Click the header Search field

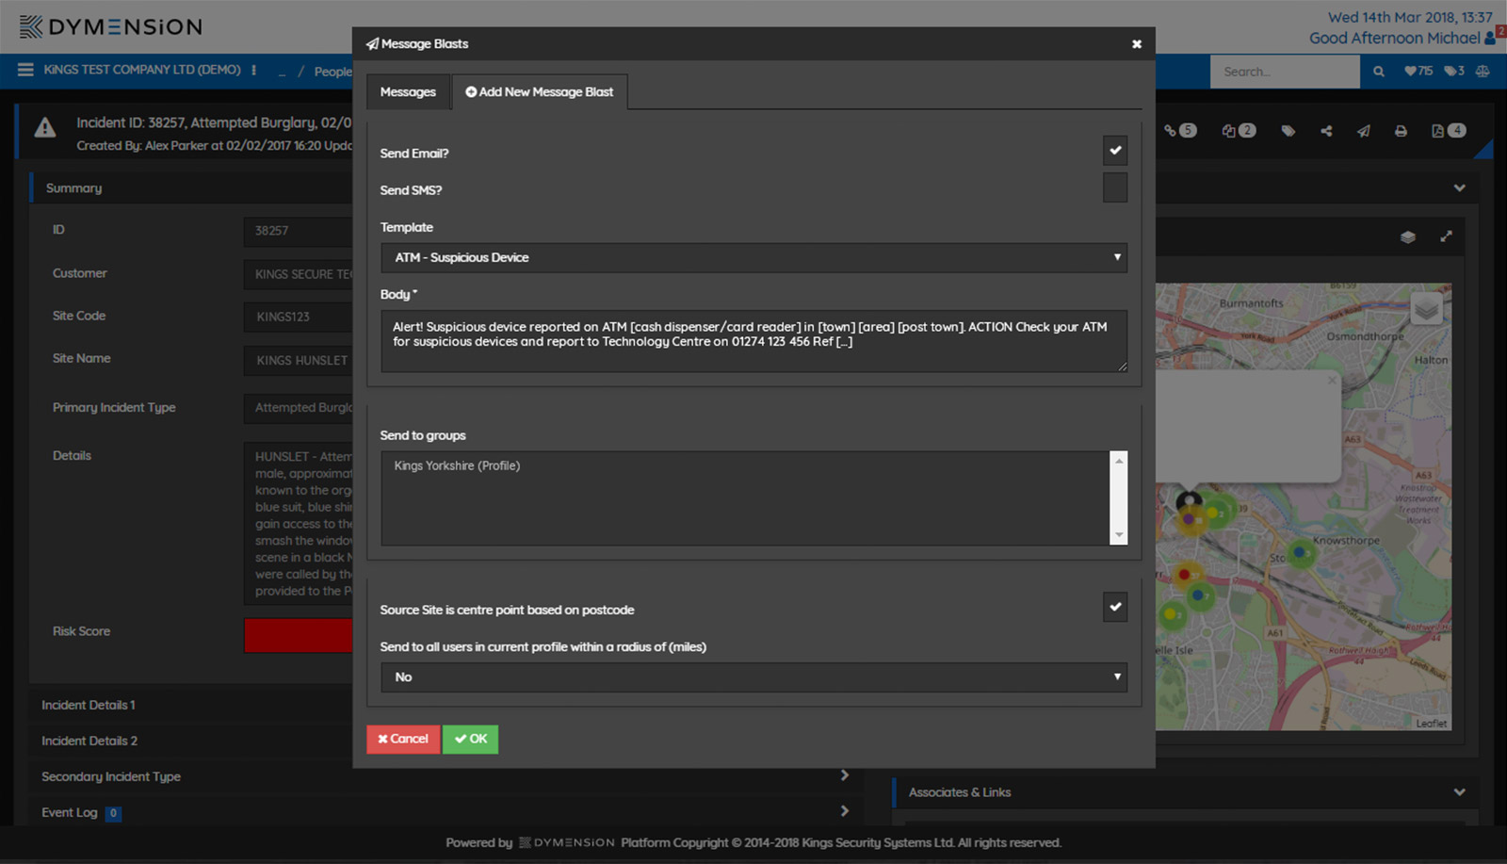coord(1285,72)
